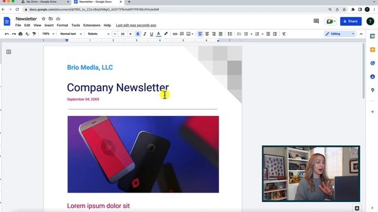Viewport: 378px width, 212px height.
Task: Select the Paint format tool
Action: pos(34,34)
